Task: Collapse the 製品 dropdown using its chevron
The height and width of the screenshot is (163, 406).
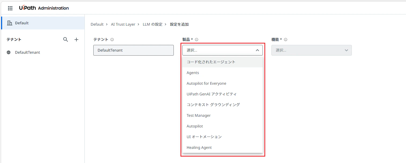Action: pos(257,50)
